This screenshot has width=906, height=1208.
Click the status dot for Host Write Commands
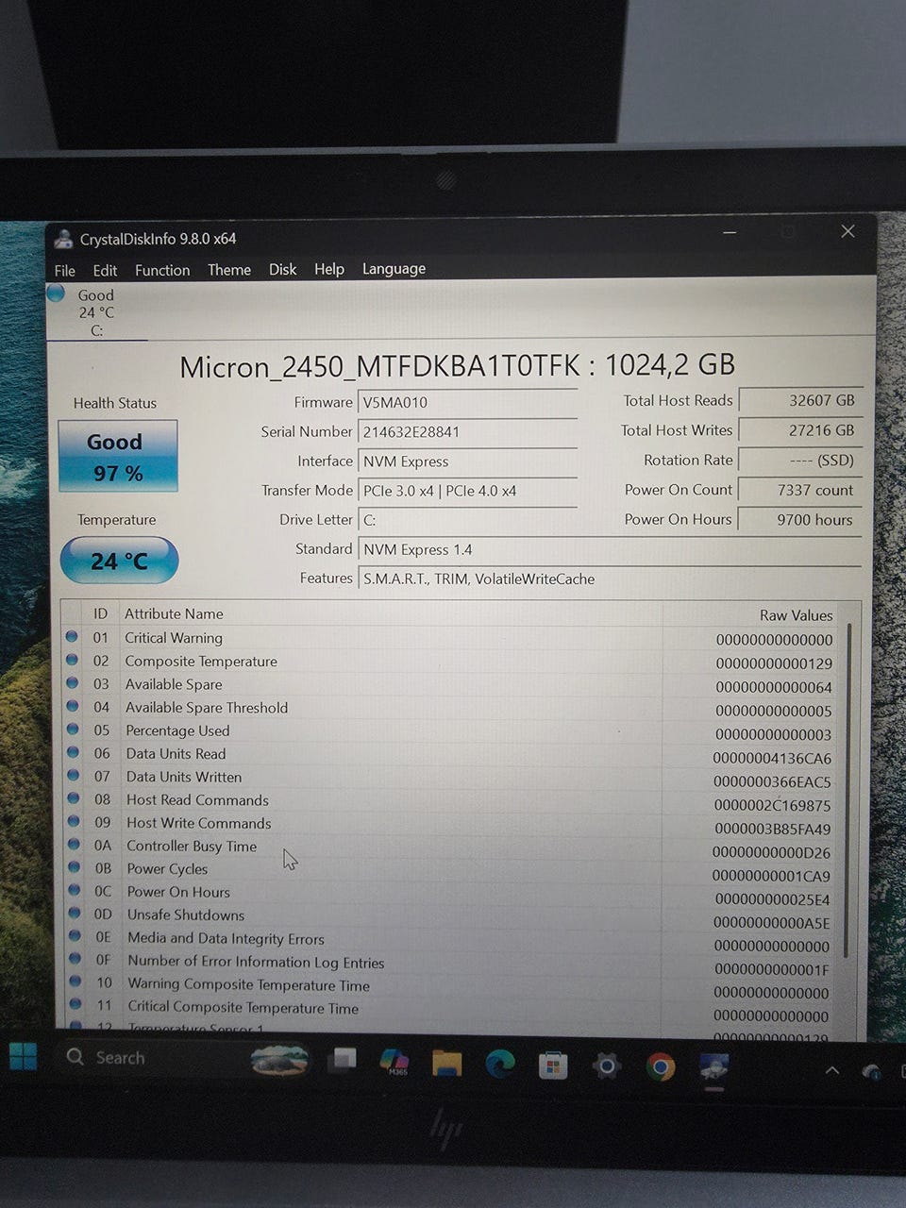[74, 821]
